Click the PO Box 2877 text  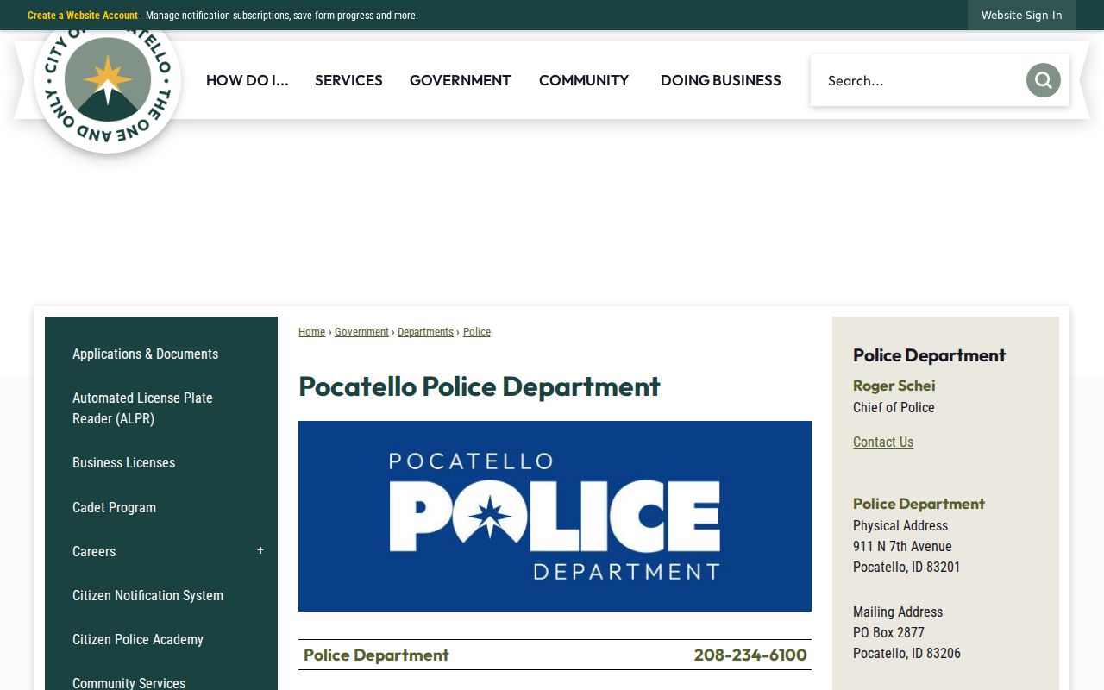tap(888, 632)
